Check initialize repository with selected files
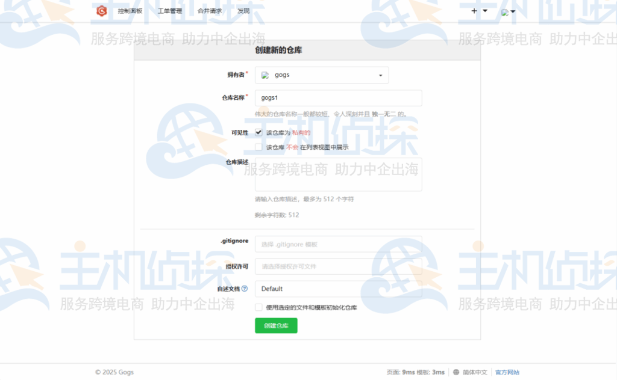The image size is (617, 380). 258,307
